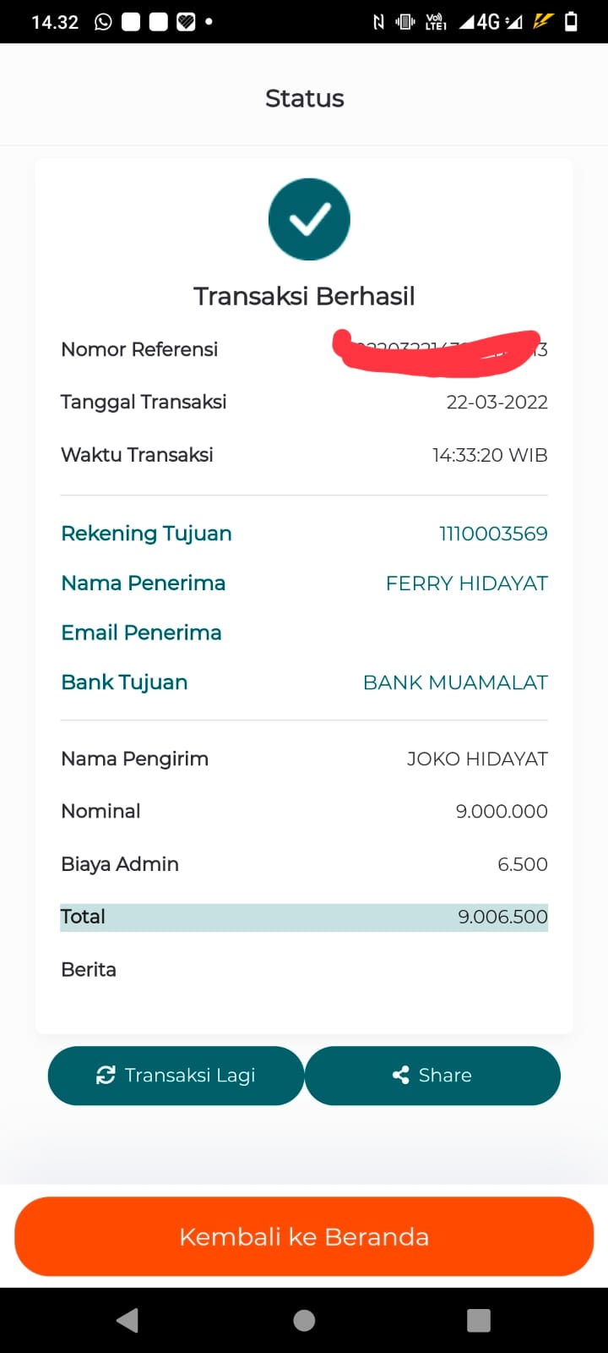
Task: Click the Kembali ke Beranda button
Action: tap(304, 1236)
